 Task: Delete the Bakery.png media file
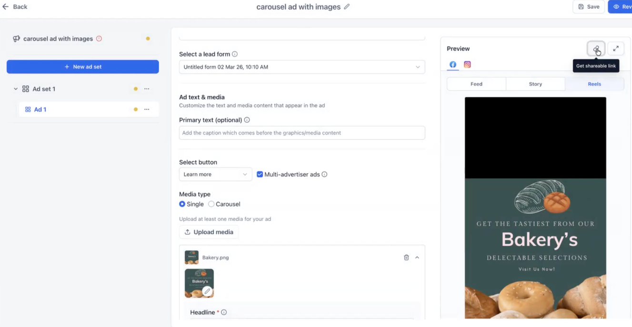coord(406,258)
